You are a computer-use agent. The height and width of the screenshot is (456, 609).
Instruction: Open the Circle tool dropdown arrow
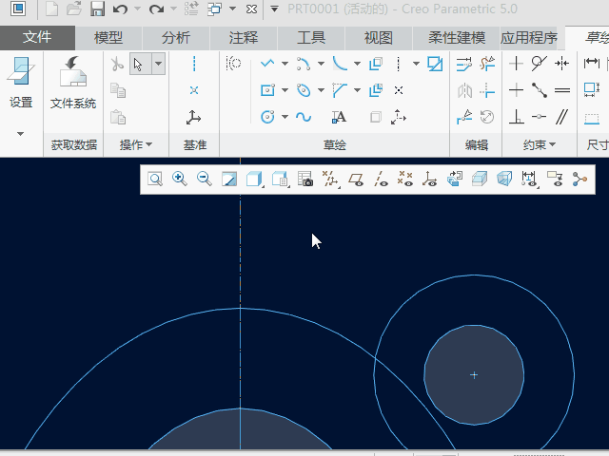pos(285,117)
